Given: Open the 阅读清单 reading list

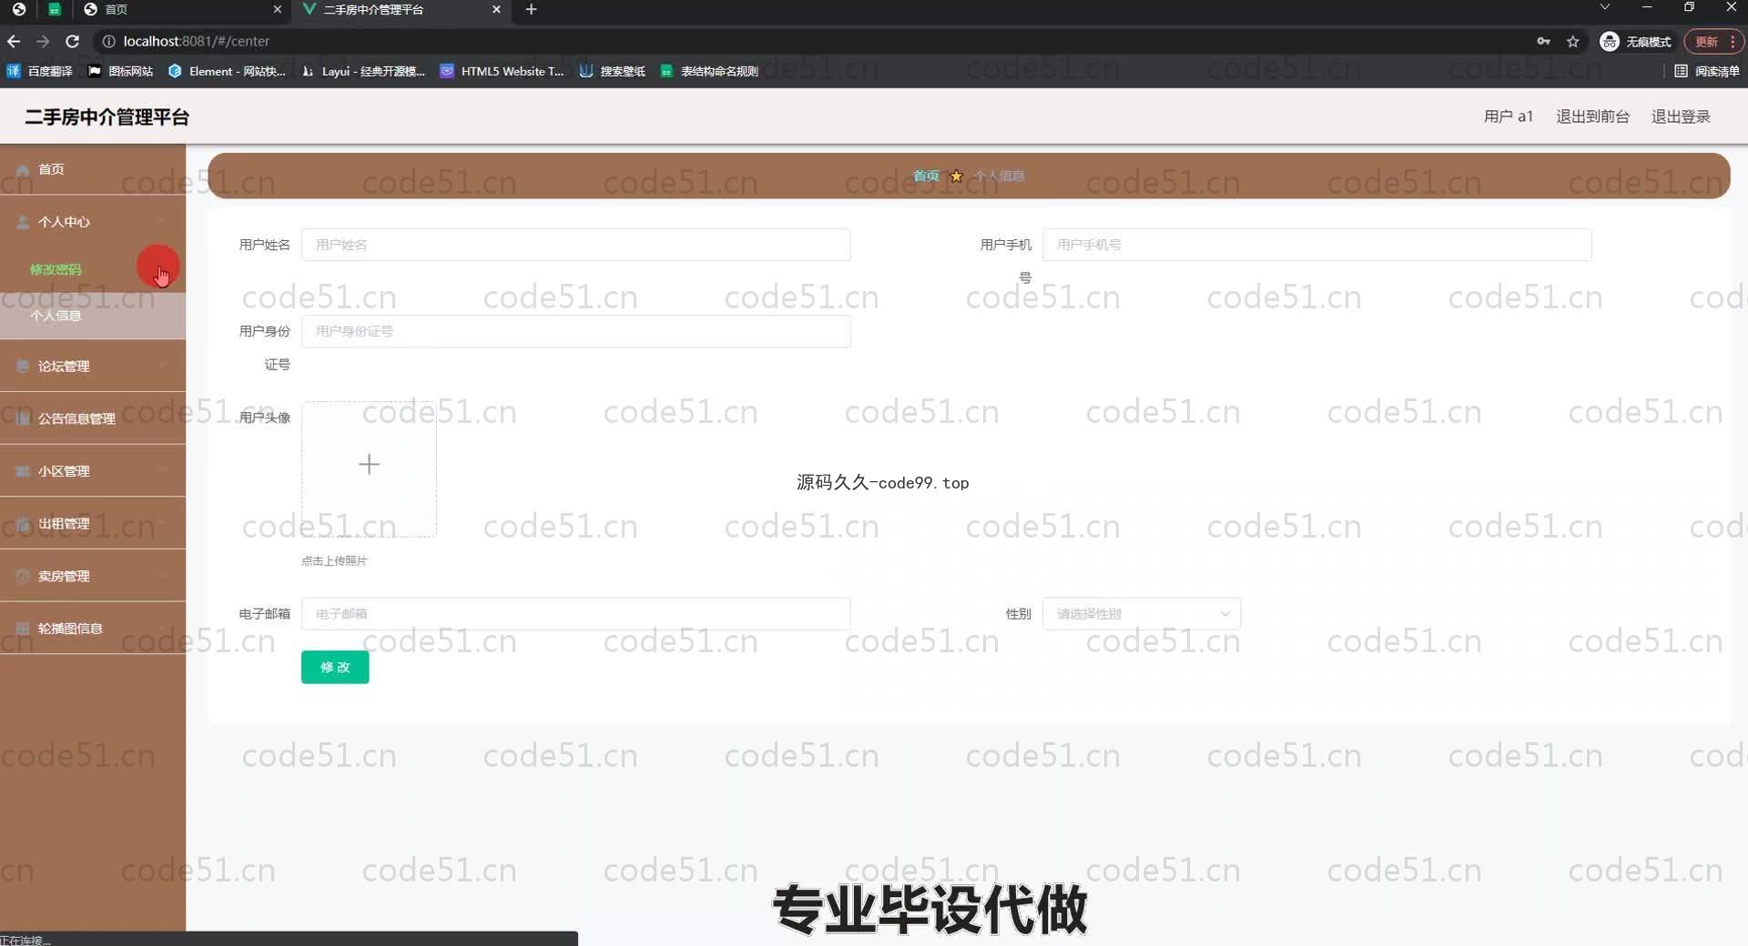Looking at the screenshot, I should coord(1706,71).
